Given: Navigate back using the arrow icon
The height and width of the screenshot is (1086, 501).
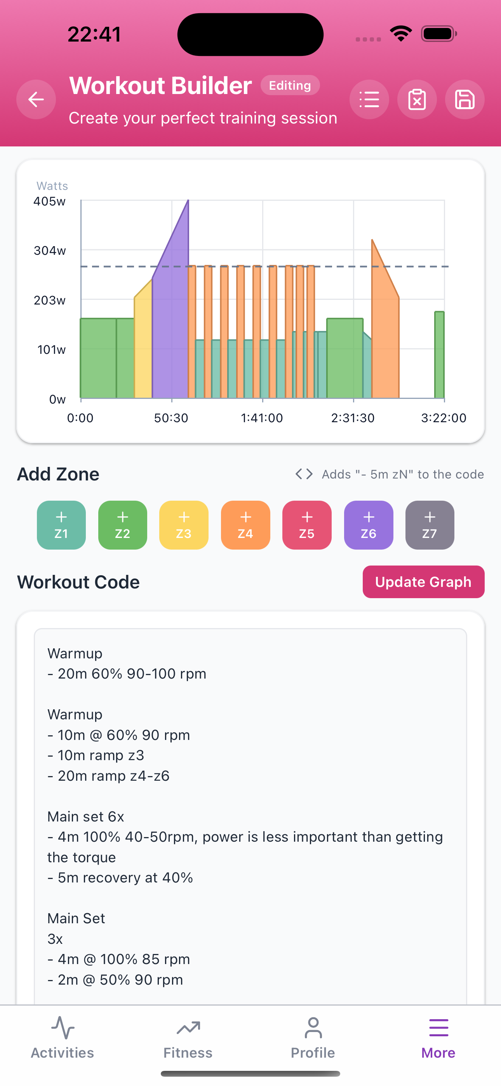Looking at the screenshot, I should point(36,99).
